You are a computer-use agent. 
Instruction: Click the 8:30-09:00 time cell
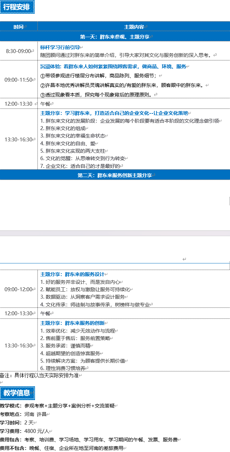point(19,51)
